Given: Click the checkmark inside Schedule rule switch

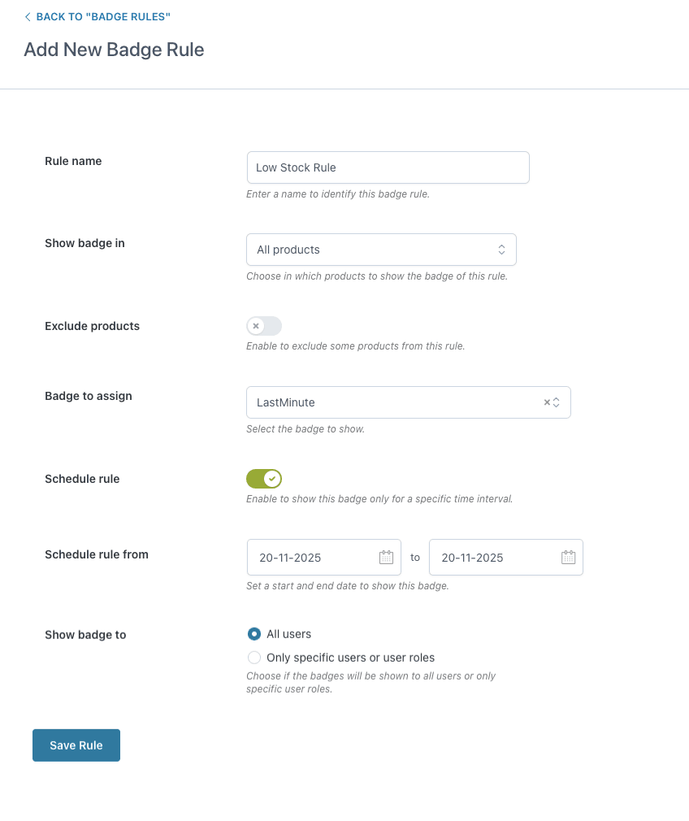Looking at the screenshot, I should [270, 478].
